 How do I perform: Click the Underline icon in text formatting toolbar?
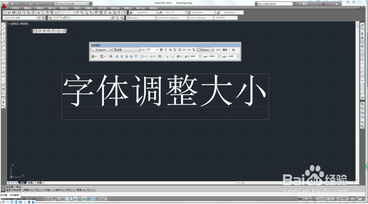[x=175, y=50]
